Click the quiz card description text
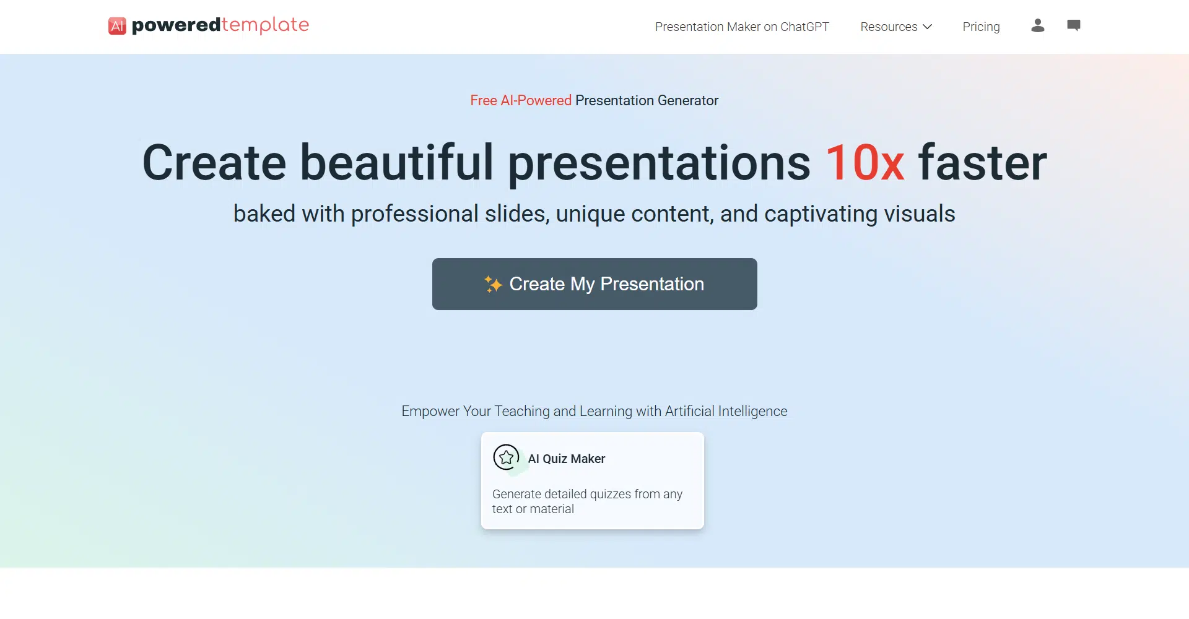Viewport: 1189px width, 619px height. [x=586, y=501]
